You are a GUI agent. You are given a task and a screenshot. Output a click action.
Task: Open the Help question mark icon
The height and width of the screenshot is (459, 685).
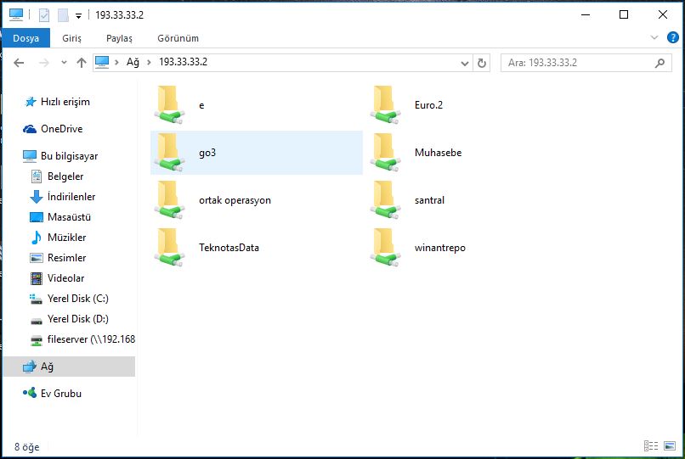(x=672, y=38)
